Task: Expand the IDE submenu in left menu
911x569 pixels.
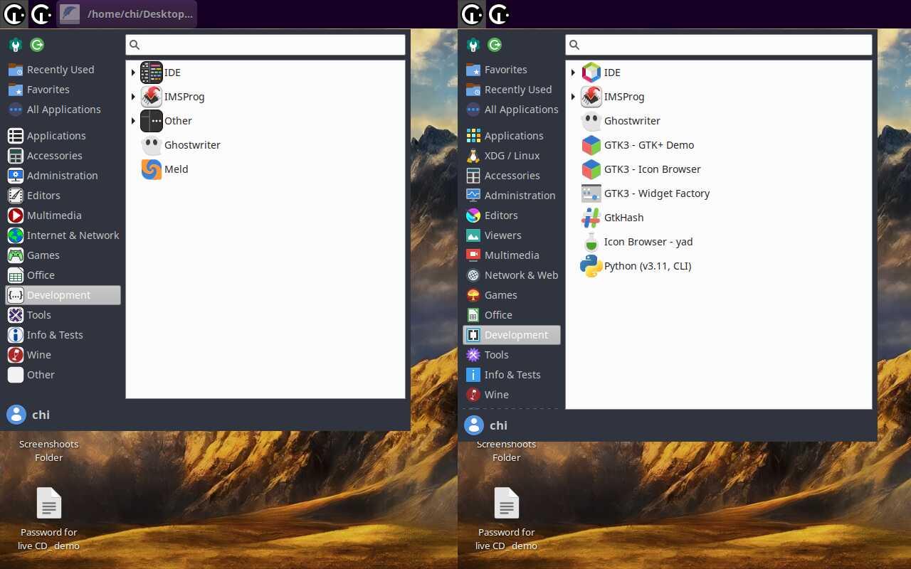Action: click(x=133, y=73)
